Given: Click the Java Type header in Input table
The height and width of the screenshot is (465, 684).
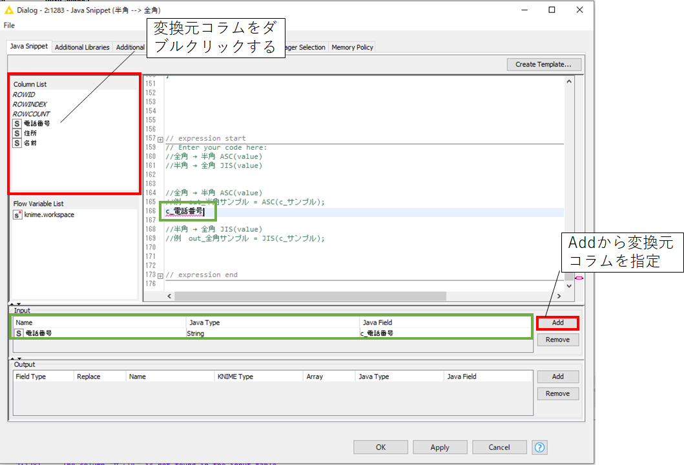Looking at the screenshot, I should click(273, 323).
